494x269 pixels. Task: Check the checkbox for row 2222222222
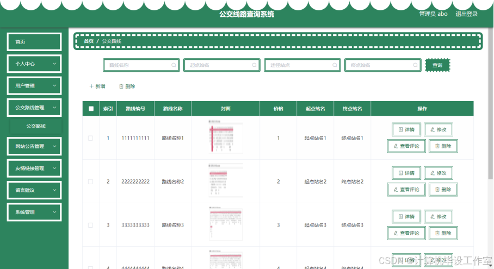[x=90, y=182]
